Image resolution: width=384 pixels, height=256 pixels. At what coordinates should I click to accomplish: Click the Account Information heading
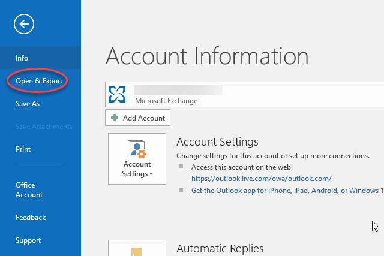click(207, 56)
